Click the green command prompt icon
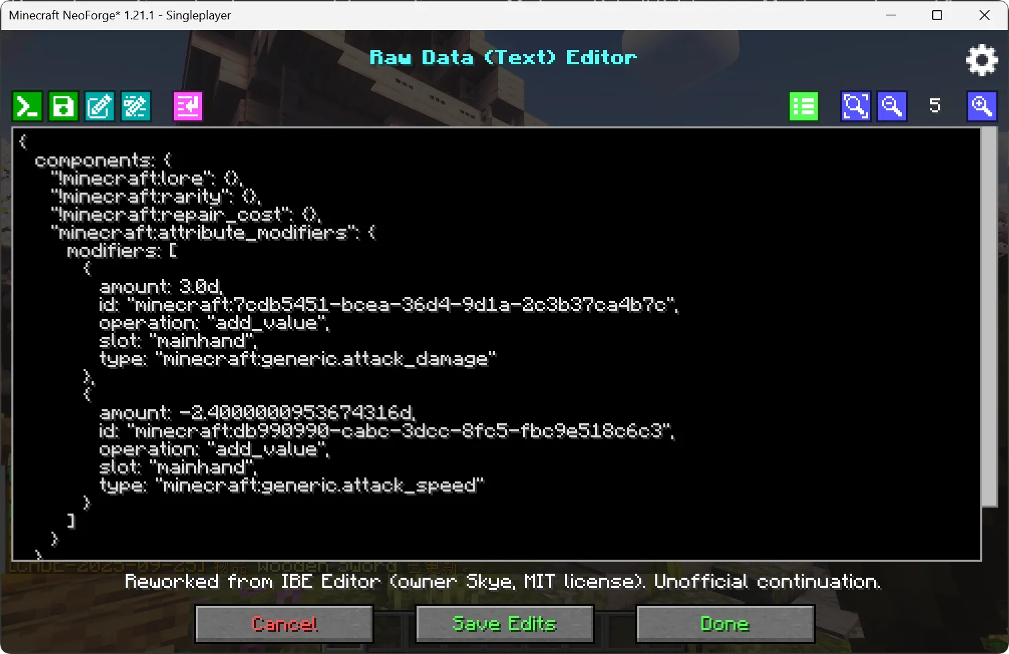The width and height of the screenshot is (1009, 654). [27, 106]
